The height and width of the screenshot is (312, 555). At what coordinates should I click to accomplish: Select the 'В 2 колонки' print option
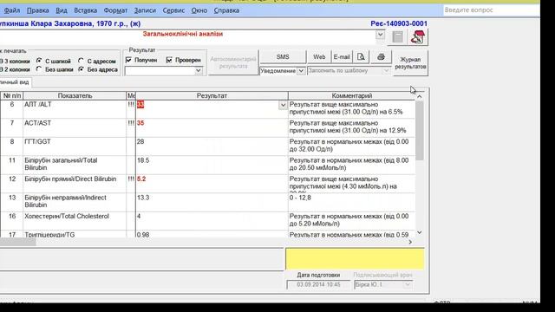[15, 69]
